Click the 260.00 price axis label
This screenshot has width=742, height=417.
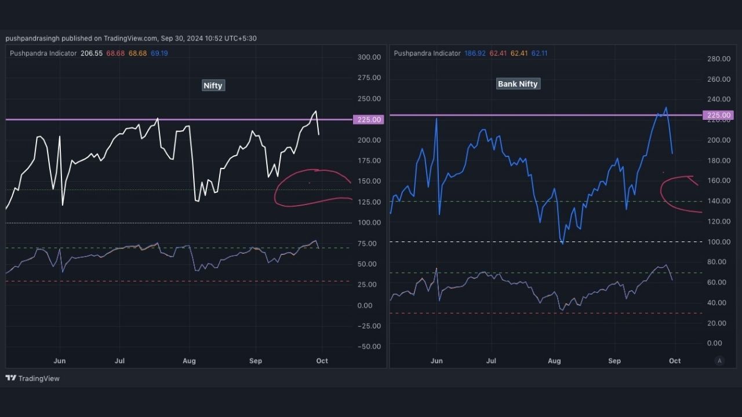point(719,79)
